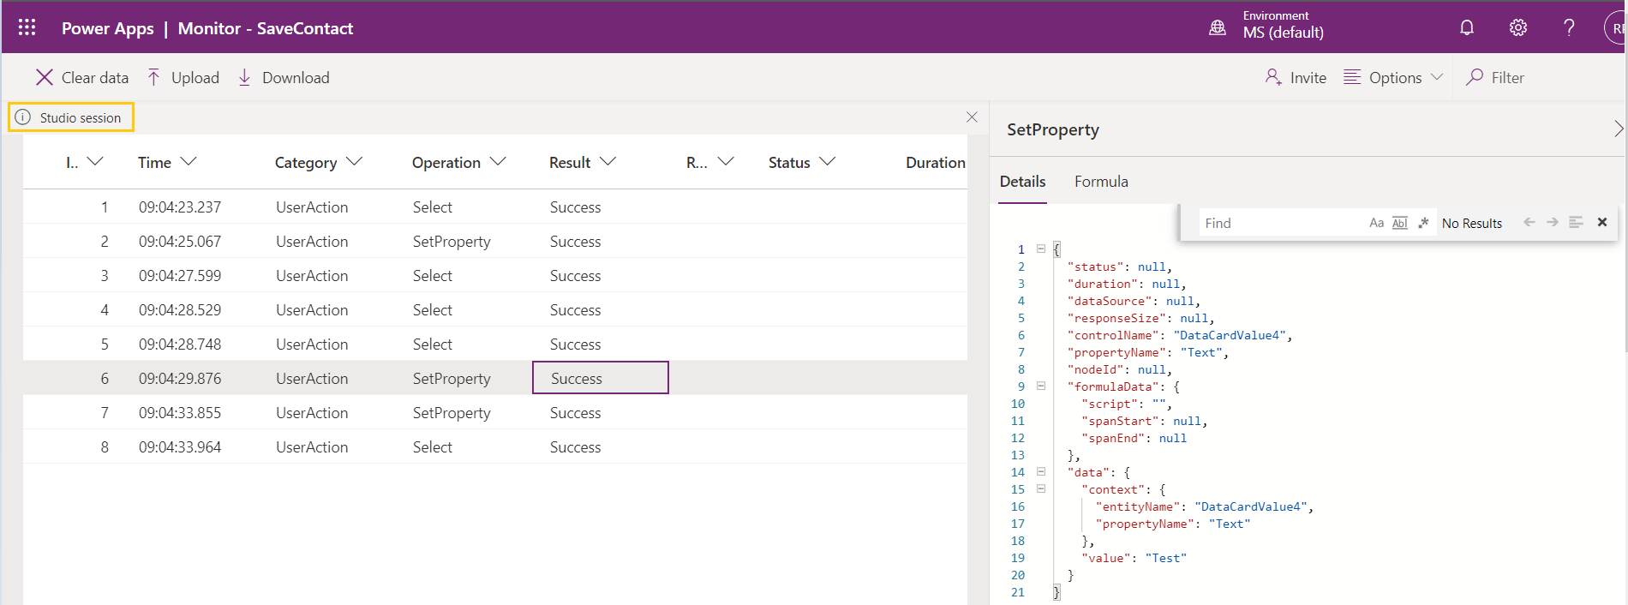
Task: Toggle Match Case in Find
Action: (1376, 223)
